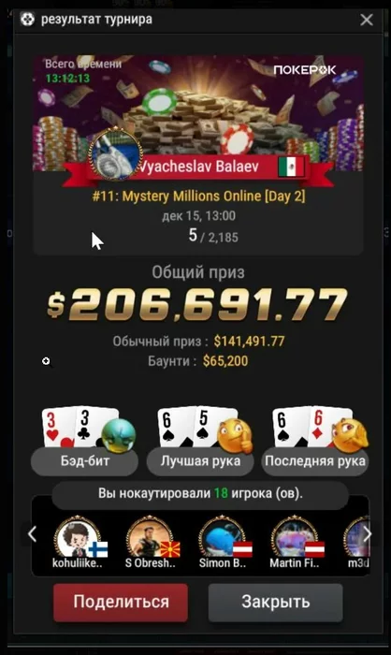
Task: Click the thinking emoji on best hand cards
Action: click(x=235, y=436)
